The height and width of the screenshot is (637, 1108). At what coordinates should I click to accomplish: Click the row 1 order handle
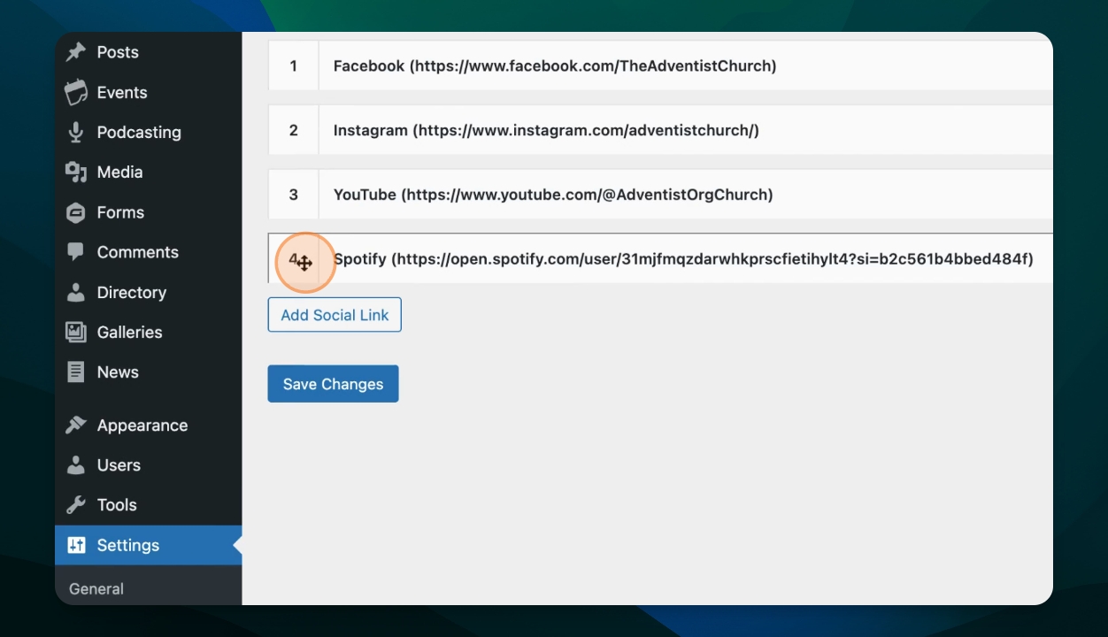coord(293,65)
